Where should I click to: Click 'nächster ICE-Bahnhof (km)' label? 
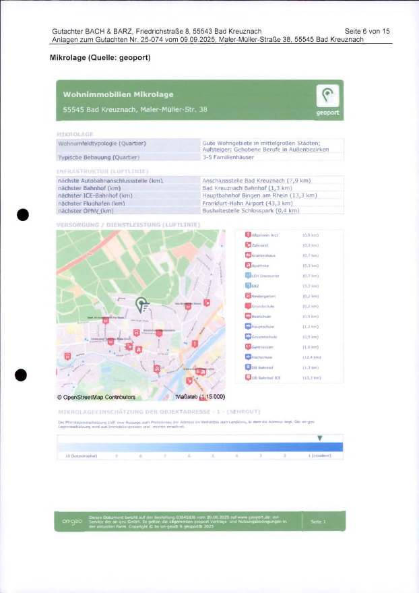(95, 195)
